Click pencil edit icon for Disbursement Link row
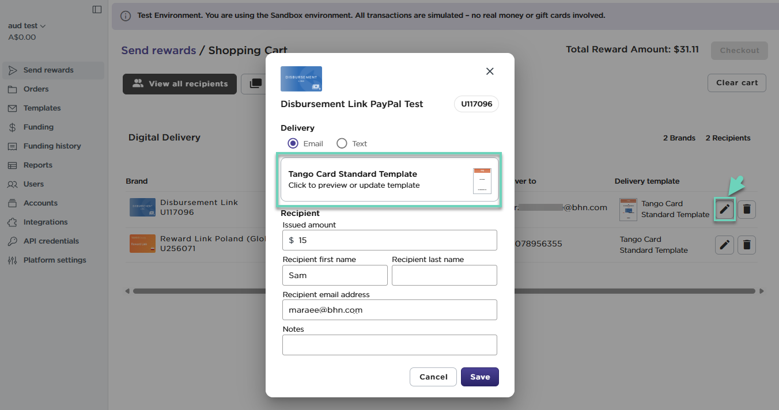The height and width of the screenshot is (410, 779). (x=724, y=210)
